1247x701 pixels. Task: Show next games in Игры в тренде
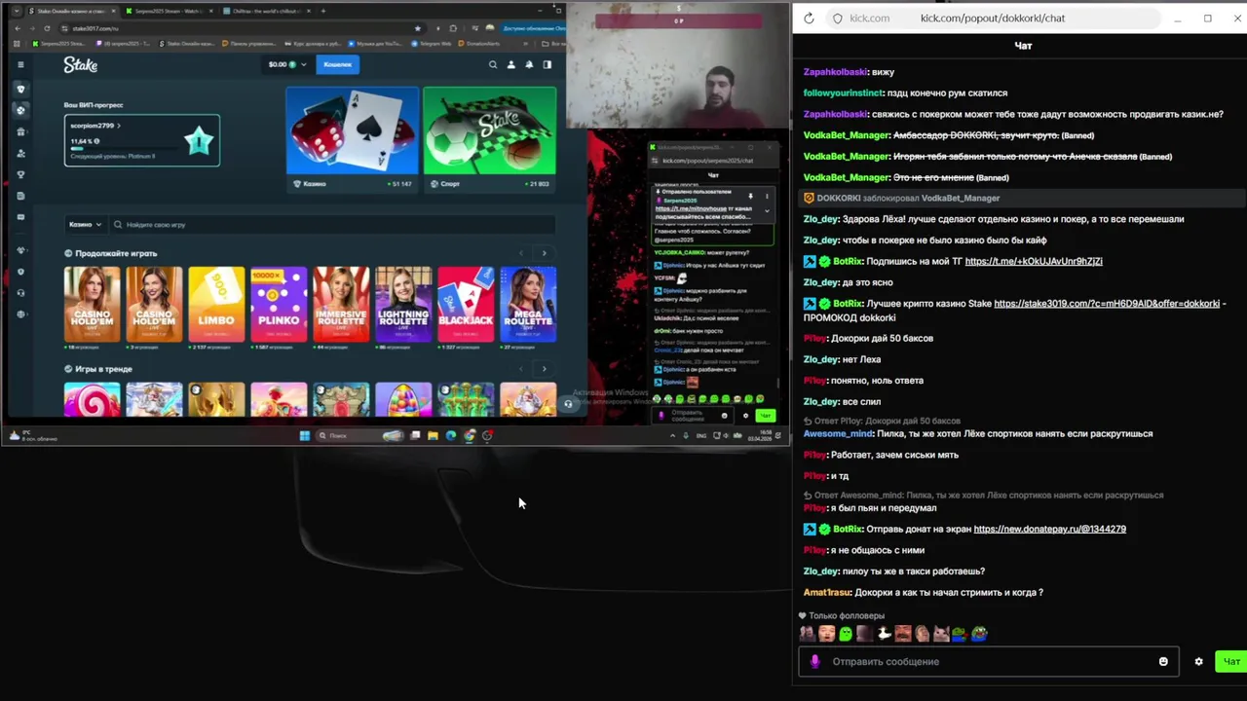tap(544, 369)
